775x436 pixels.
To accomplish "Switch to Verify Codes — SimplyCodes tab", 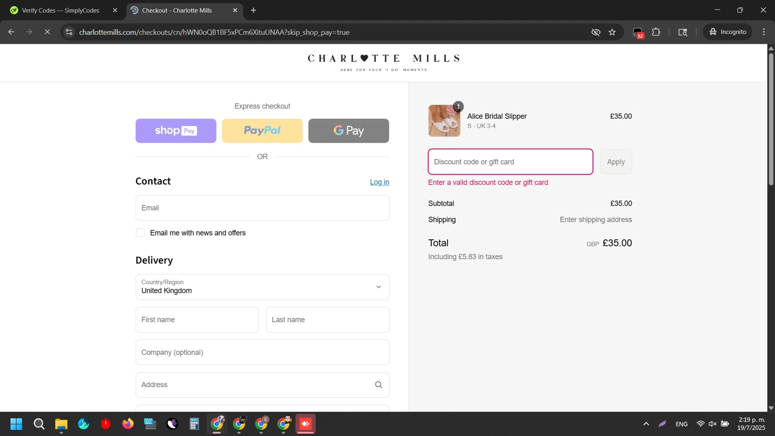I will point(60,10).
